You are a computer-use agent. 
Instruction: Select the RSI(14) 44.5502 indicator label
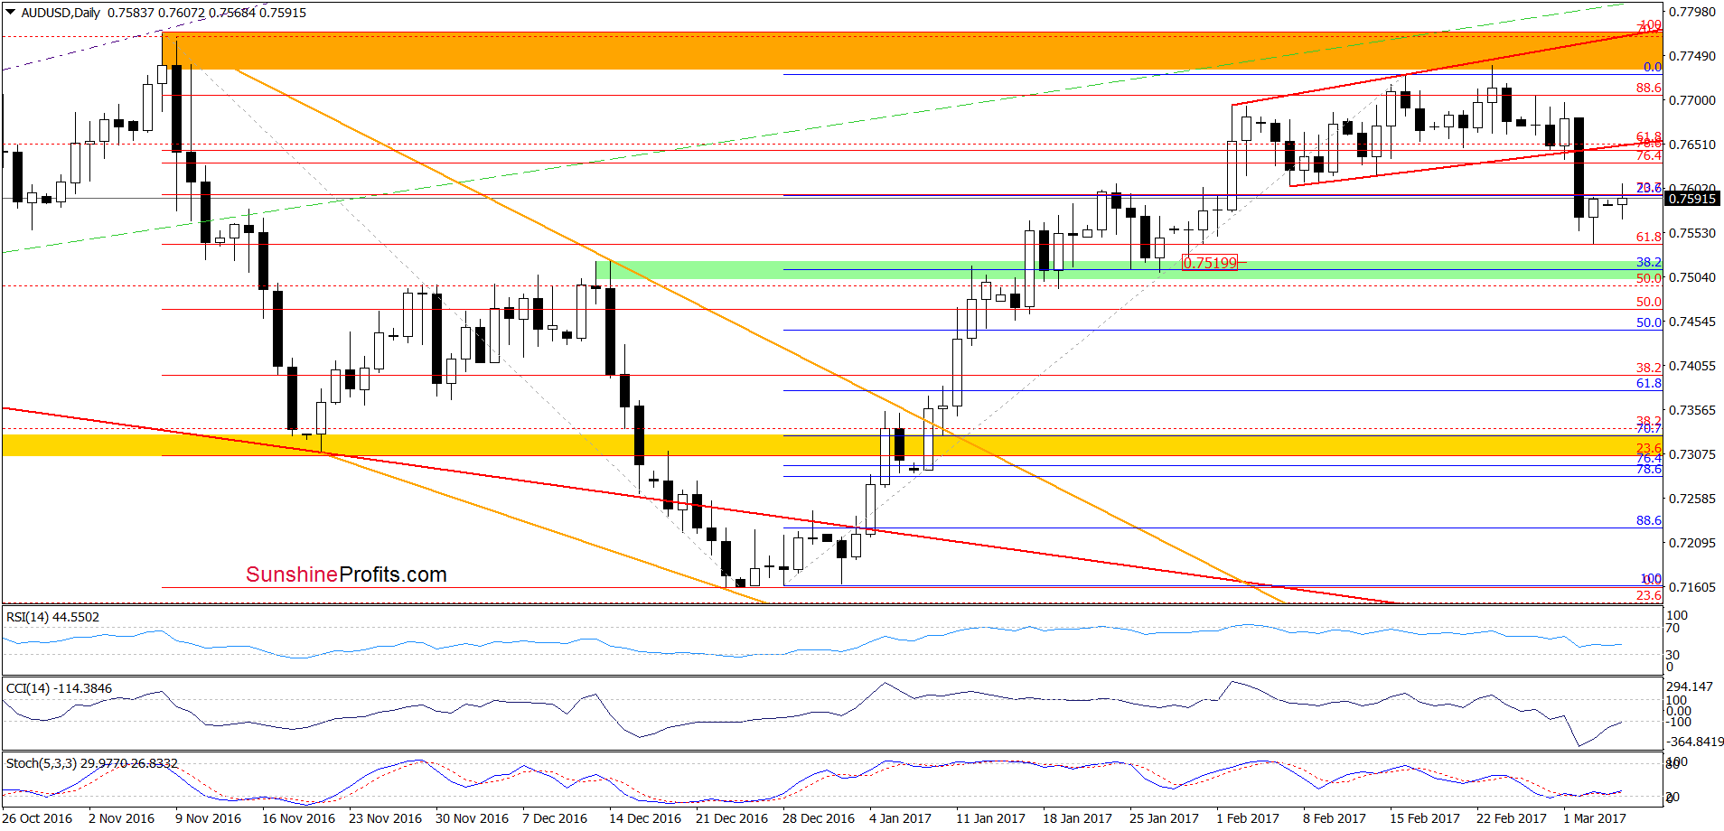point(52,617)
